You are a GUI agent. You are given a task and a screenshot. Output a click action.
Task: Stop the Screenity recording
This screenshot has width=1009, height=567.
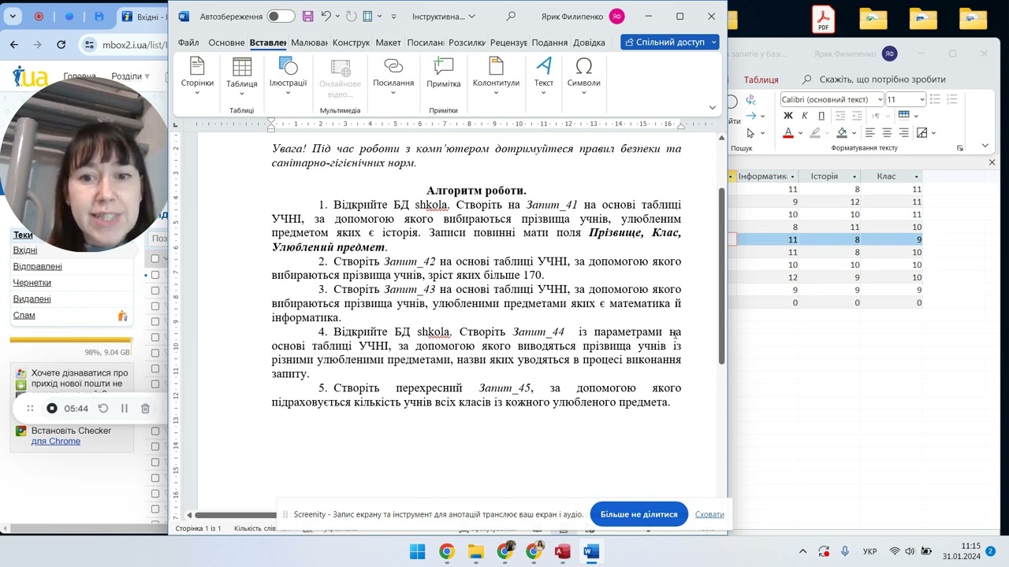point(52,408)
